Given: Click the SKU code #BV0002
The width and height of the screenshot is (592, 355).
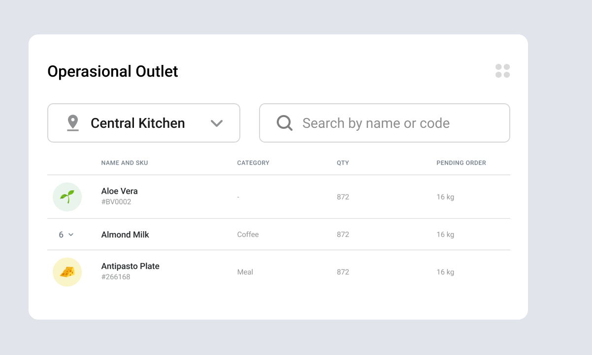Looking at the screenshot, I should coord(116,202).
